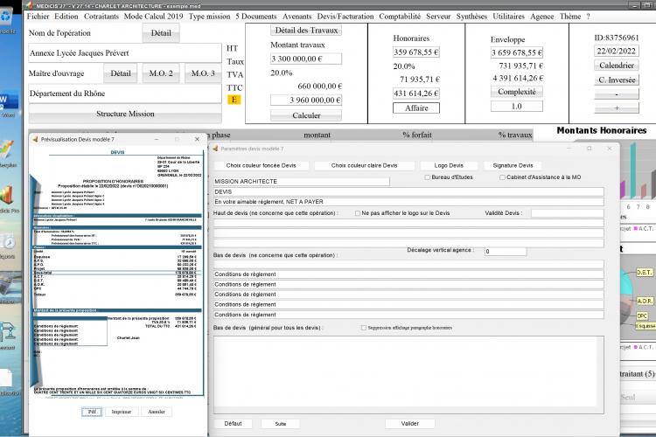Edit the Département du Rhône field
This screenshot has width=656, height=437.
[x=125, y=94]
